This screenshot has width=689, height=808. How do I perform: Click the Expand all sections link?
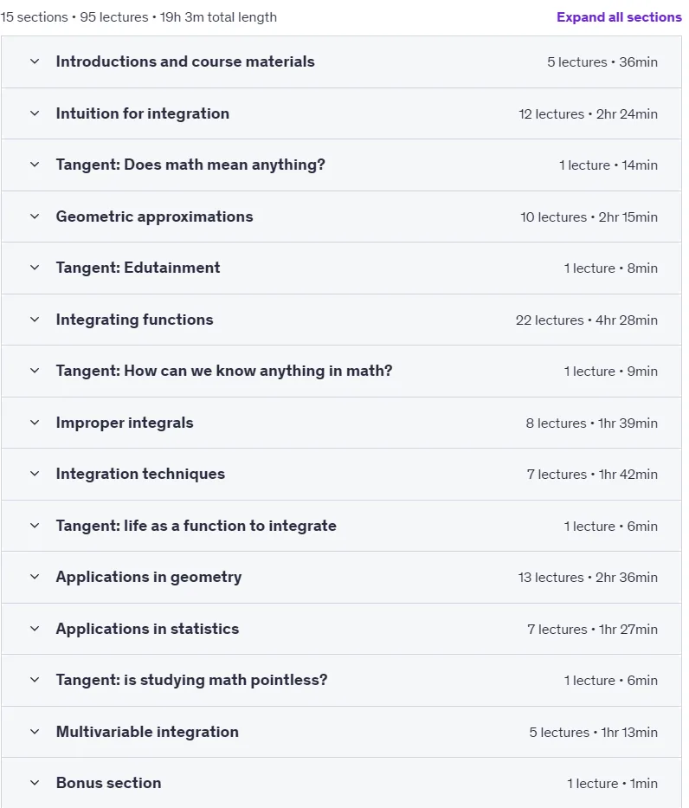click(x=619, y=17)
